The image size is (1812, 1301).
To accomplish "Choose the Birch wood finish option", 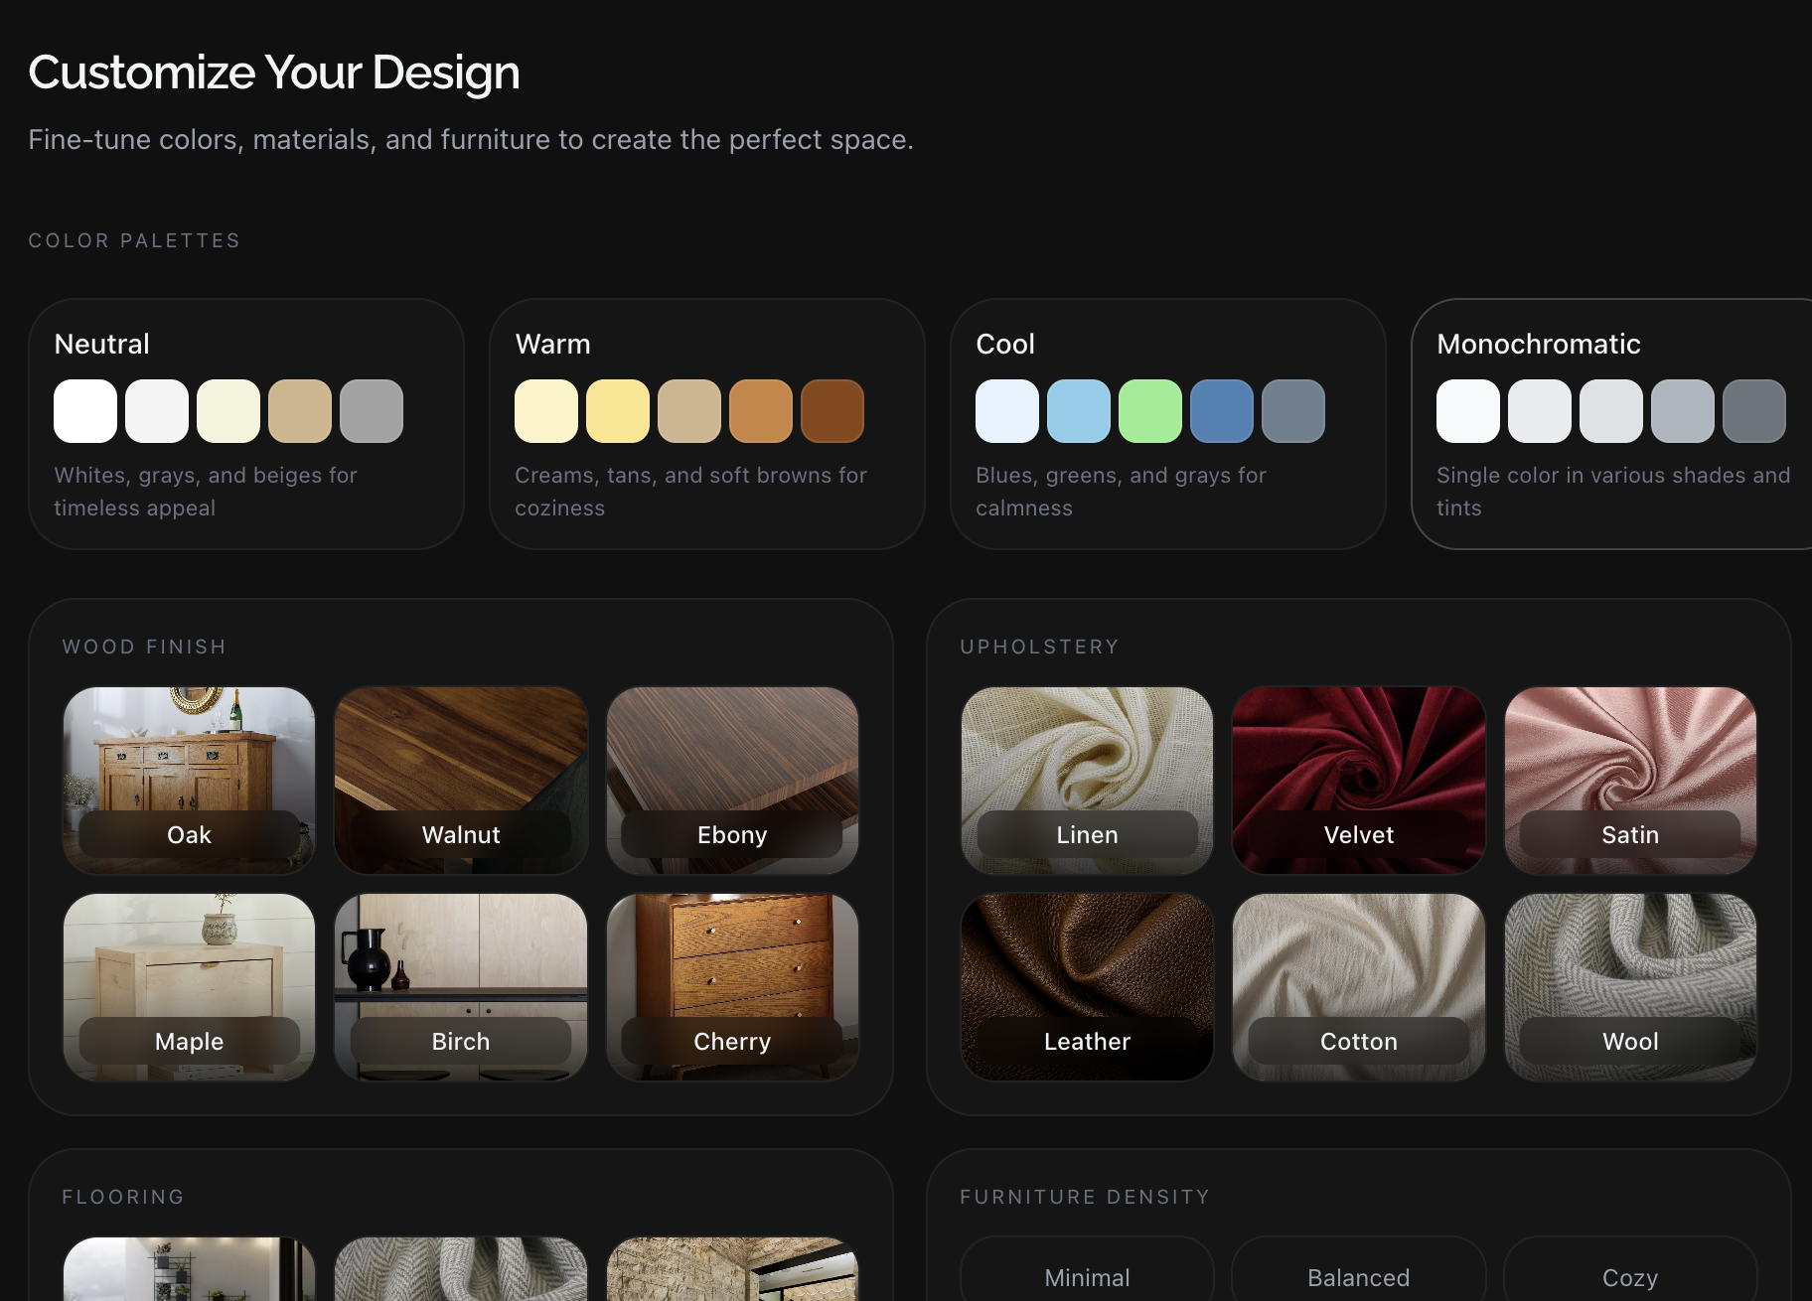I will (x=461, y=986).
